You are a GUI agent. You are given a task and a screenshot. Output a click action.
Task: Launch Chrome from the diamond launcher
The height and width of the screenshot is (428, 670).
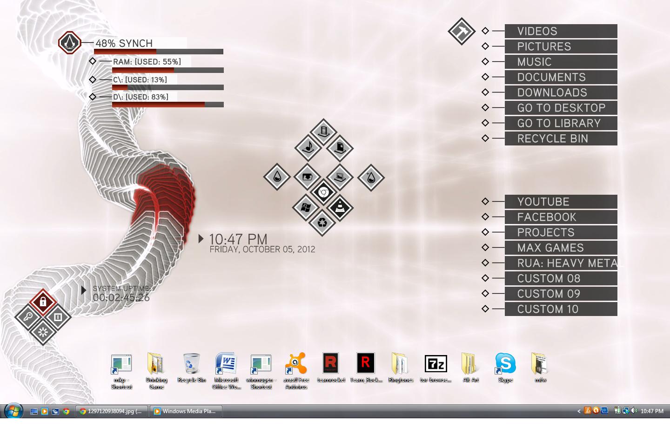coord(323,192)
